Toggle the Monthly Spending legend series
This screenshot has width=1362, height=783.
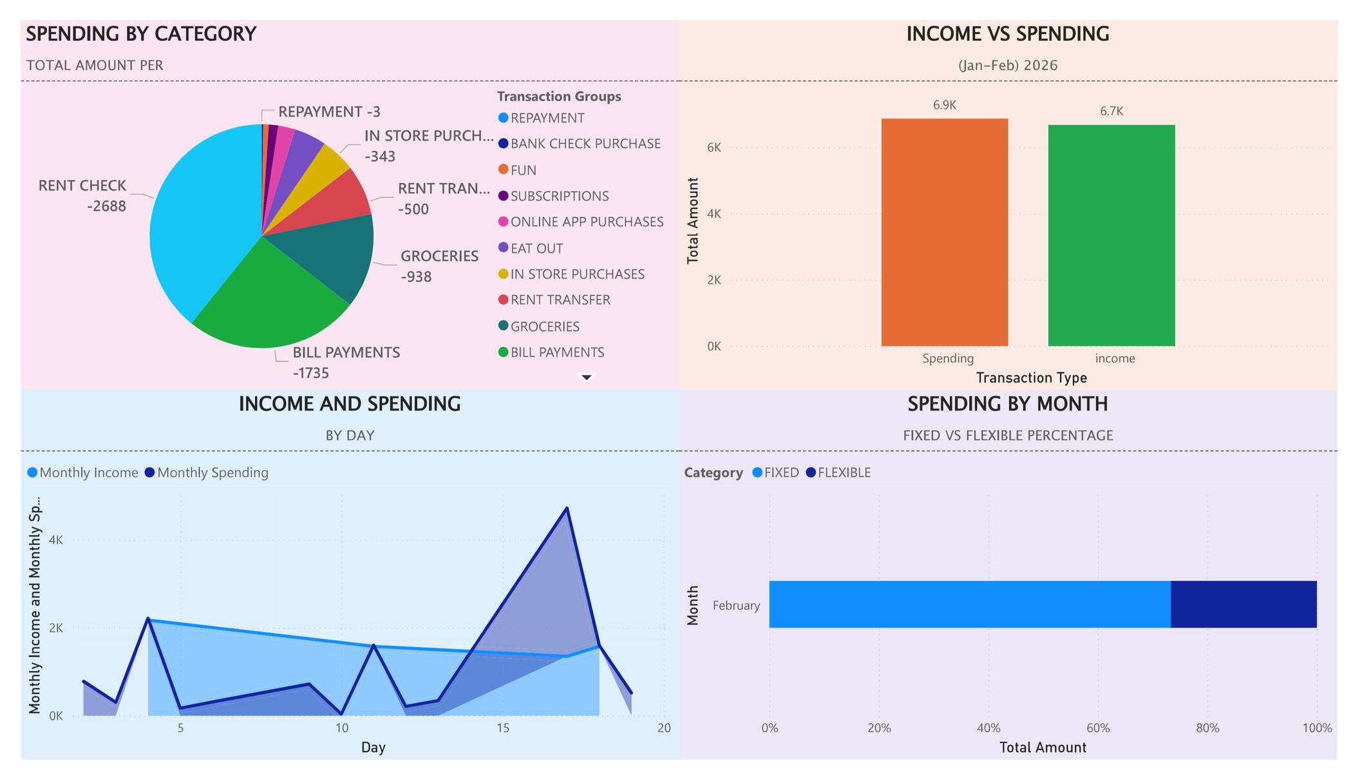tap(213, 473)
